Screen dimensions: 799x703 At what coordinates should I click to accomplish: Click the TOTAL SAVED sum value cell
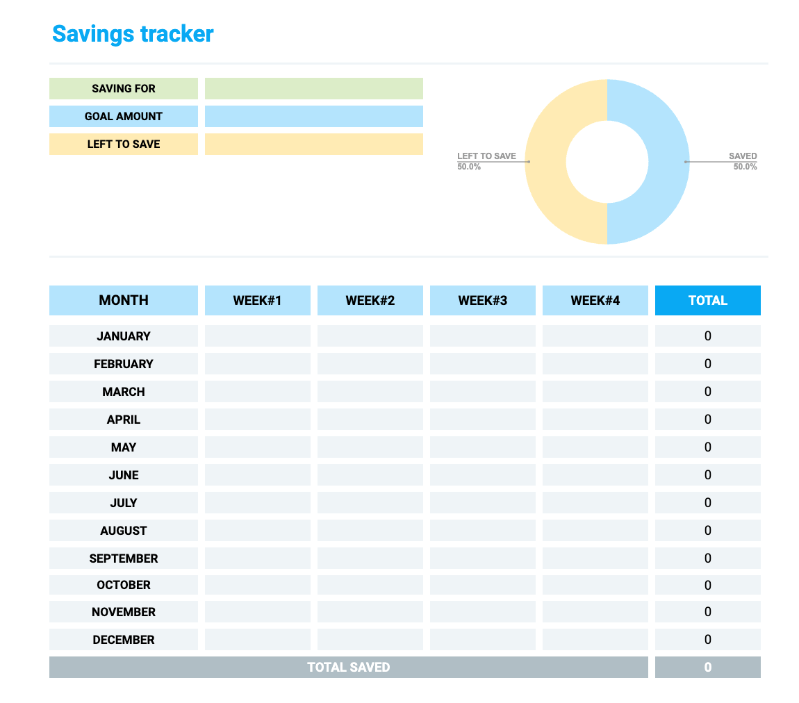pos(708,668)
